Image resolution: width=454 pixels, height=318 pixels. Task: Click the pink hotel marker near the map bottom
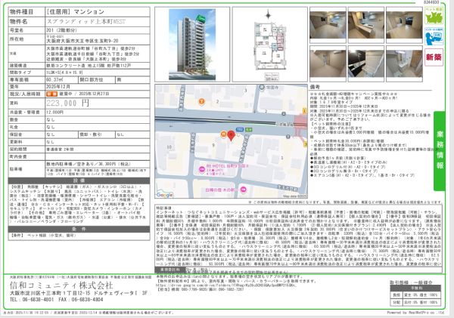244,190
